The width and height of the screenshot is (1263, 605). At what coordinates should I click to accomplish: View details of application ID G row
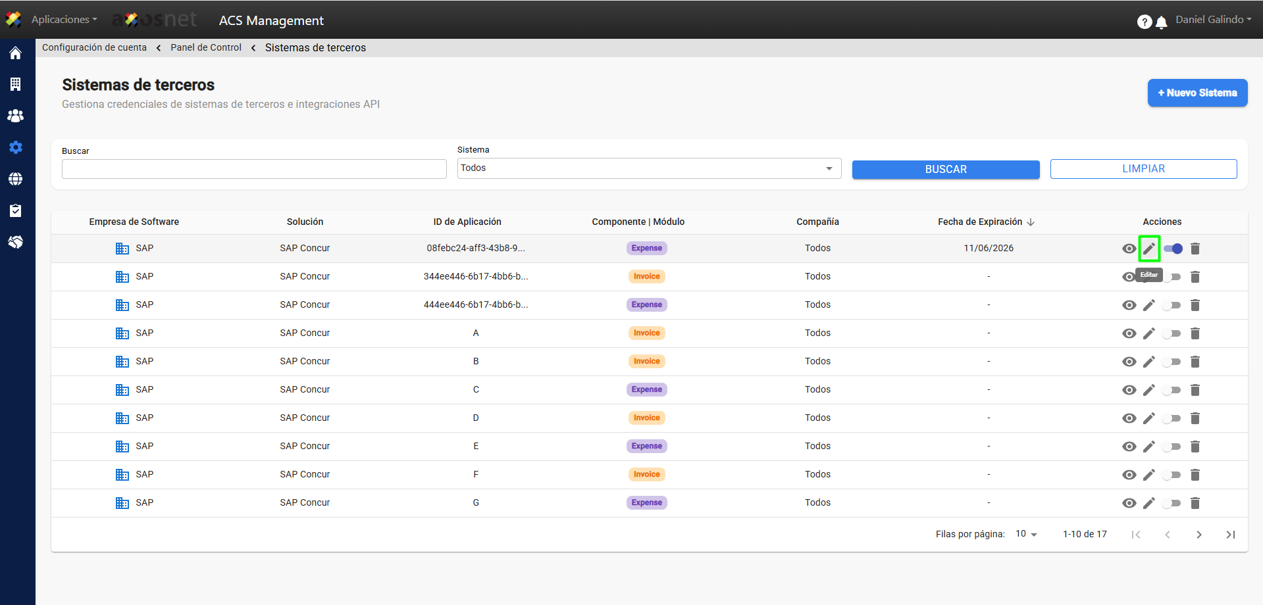click(x=1129, y=503)
